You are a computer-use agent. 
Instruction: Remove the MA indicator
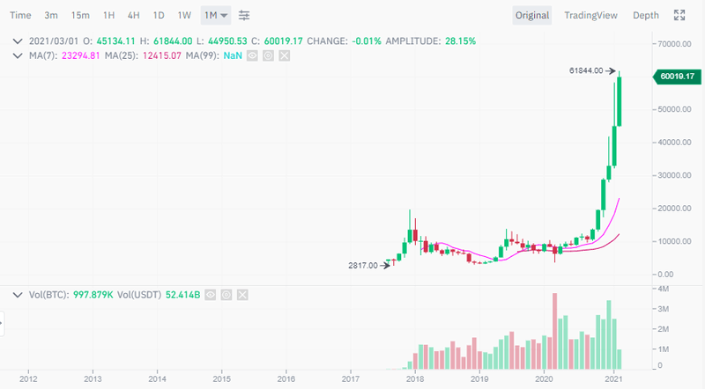click(284, 55)
